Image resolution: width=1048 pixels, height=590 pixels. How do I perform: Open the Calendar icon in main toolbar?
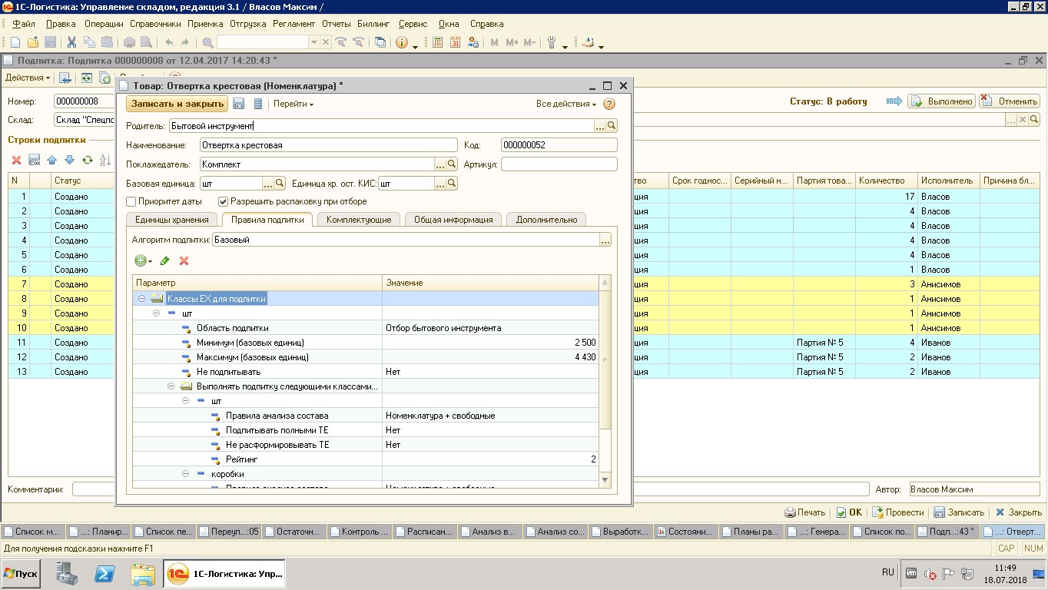point(456,43)
